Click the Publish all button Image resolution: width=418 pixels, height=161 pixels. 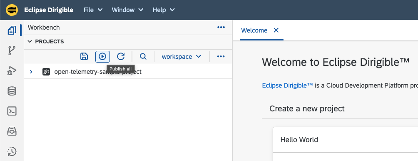[103, 57]
